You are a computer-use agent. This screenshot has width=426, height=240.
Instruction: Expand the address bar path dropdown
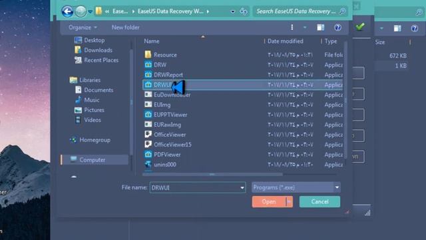click(233, 12)
